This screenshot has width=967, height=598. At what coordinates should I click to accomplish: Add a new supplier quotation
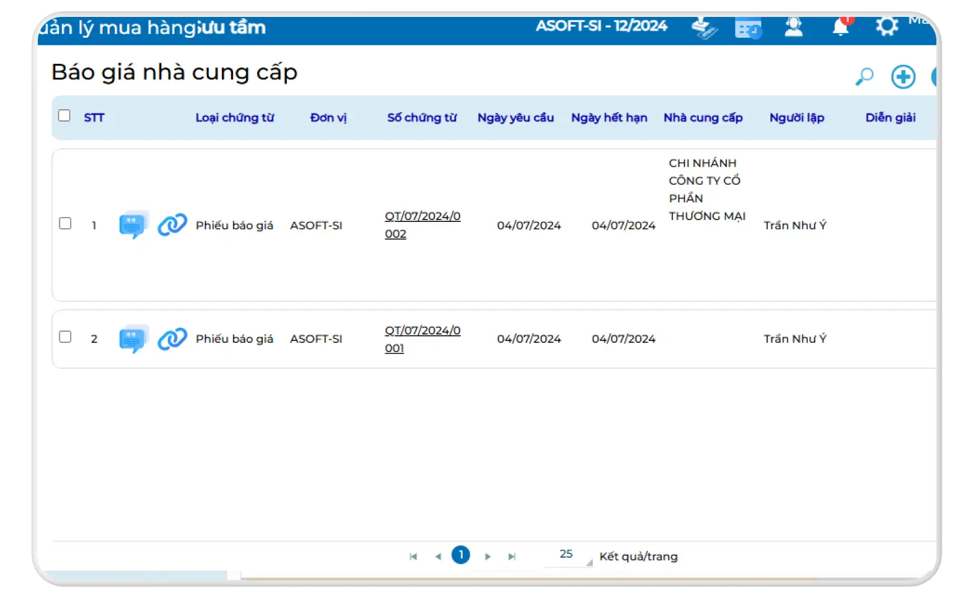(x=903, y=77)
